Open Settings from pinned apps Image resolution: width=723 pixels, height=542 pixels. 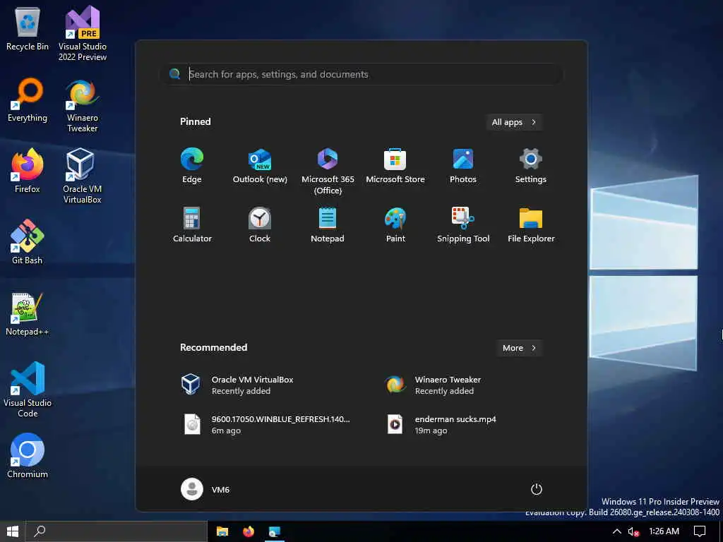531,166
